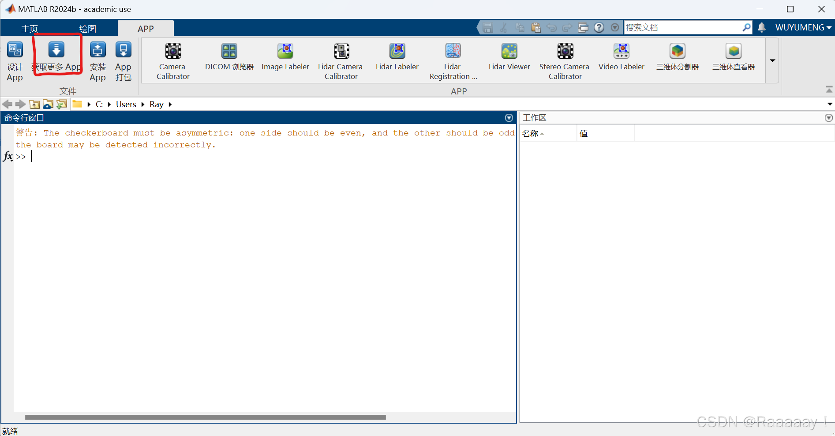Open 三维体分割器 app

pyautogui.click(x=678, y=57)
